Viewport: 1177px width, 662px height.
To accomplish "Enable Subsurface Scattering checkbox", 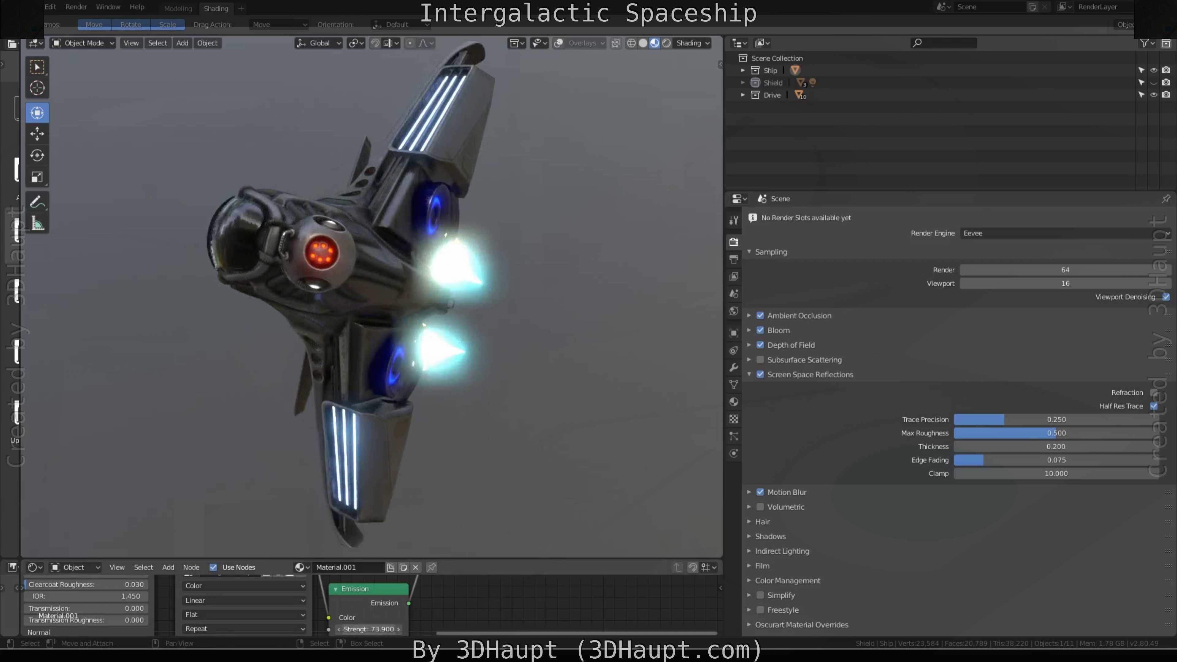I will click(x=760, y=360).
